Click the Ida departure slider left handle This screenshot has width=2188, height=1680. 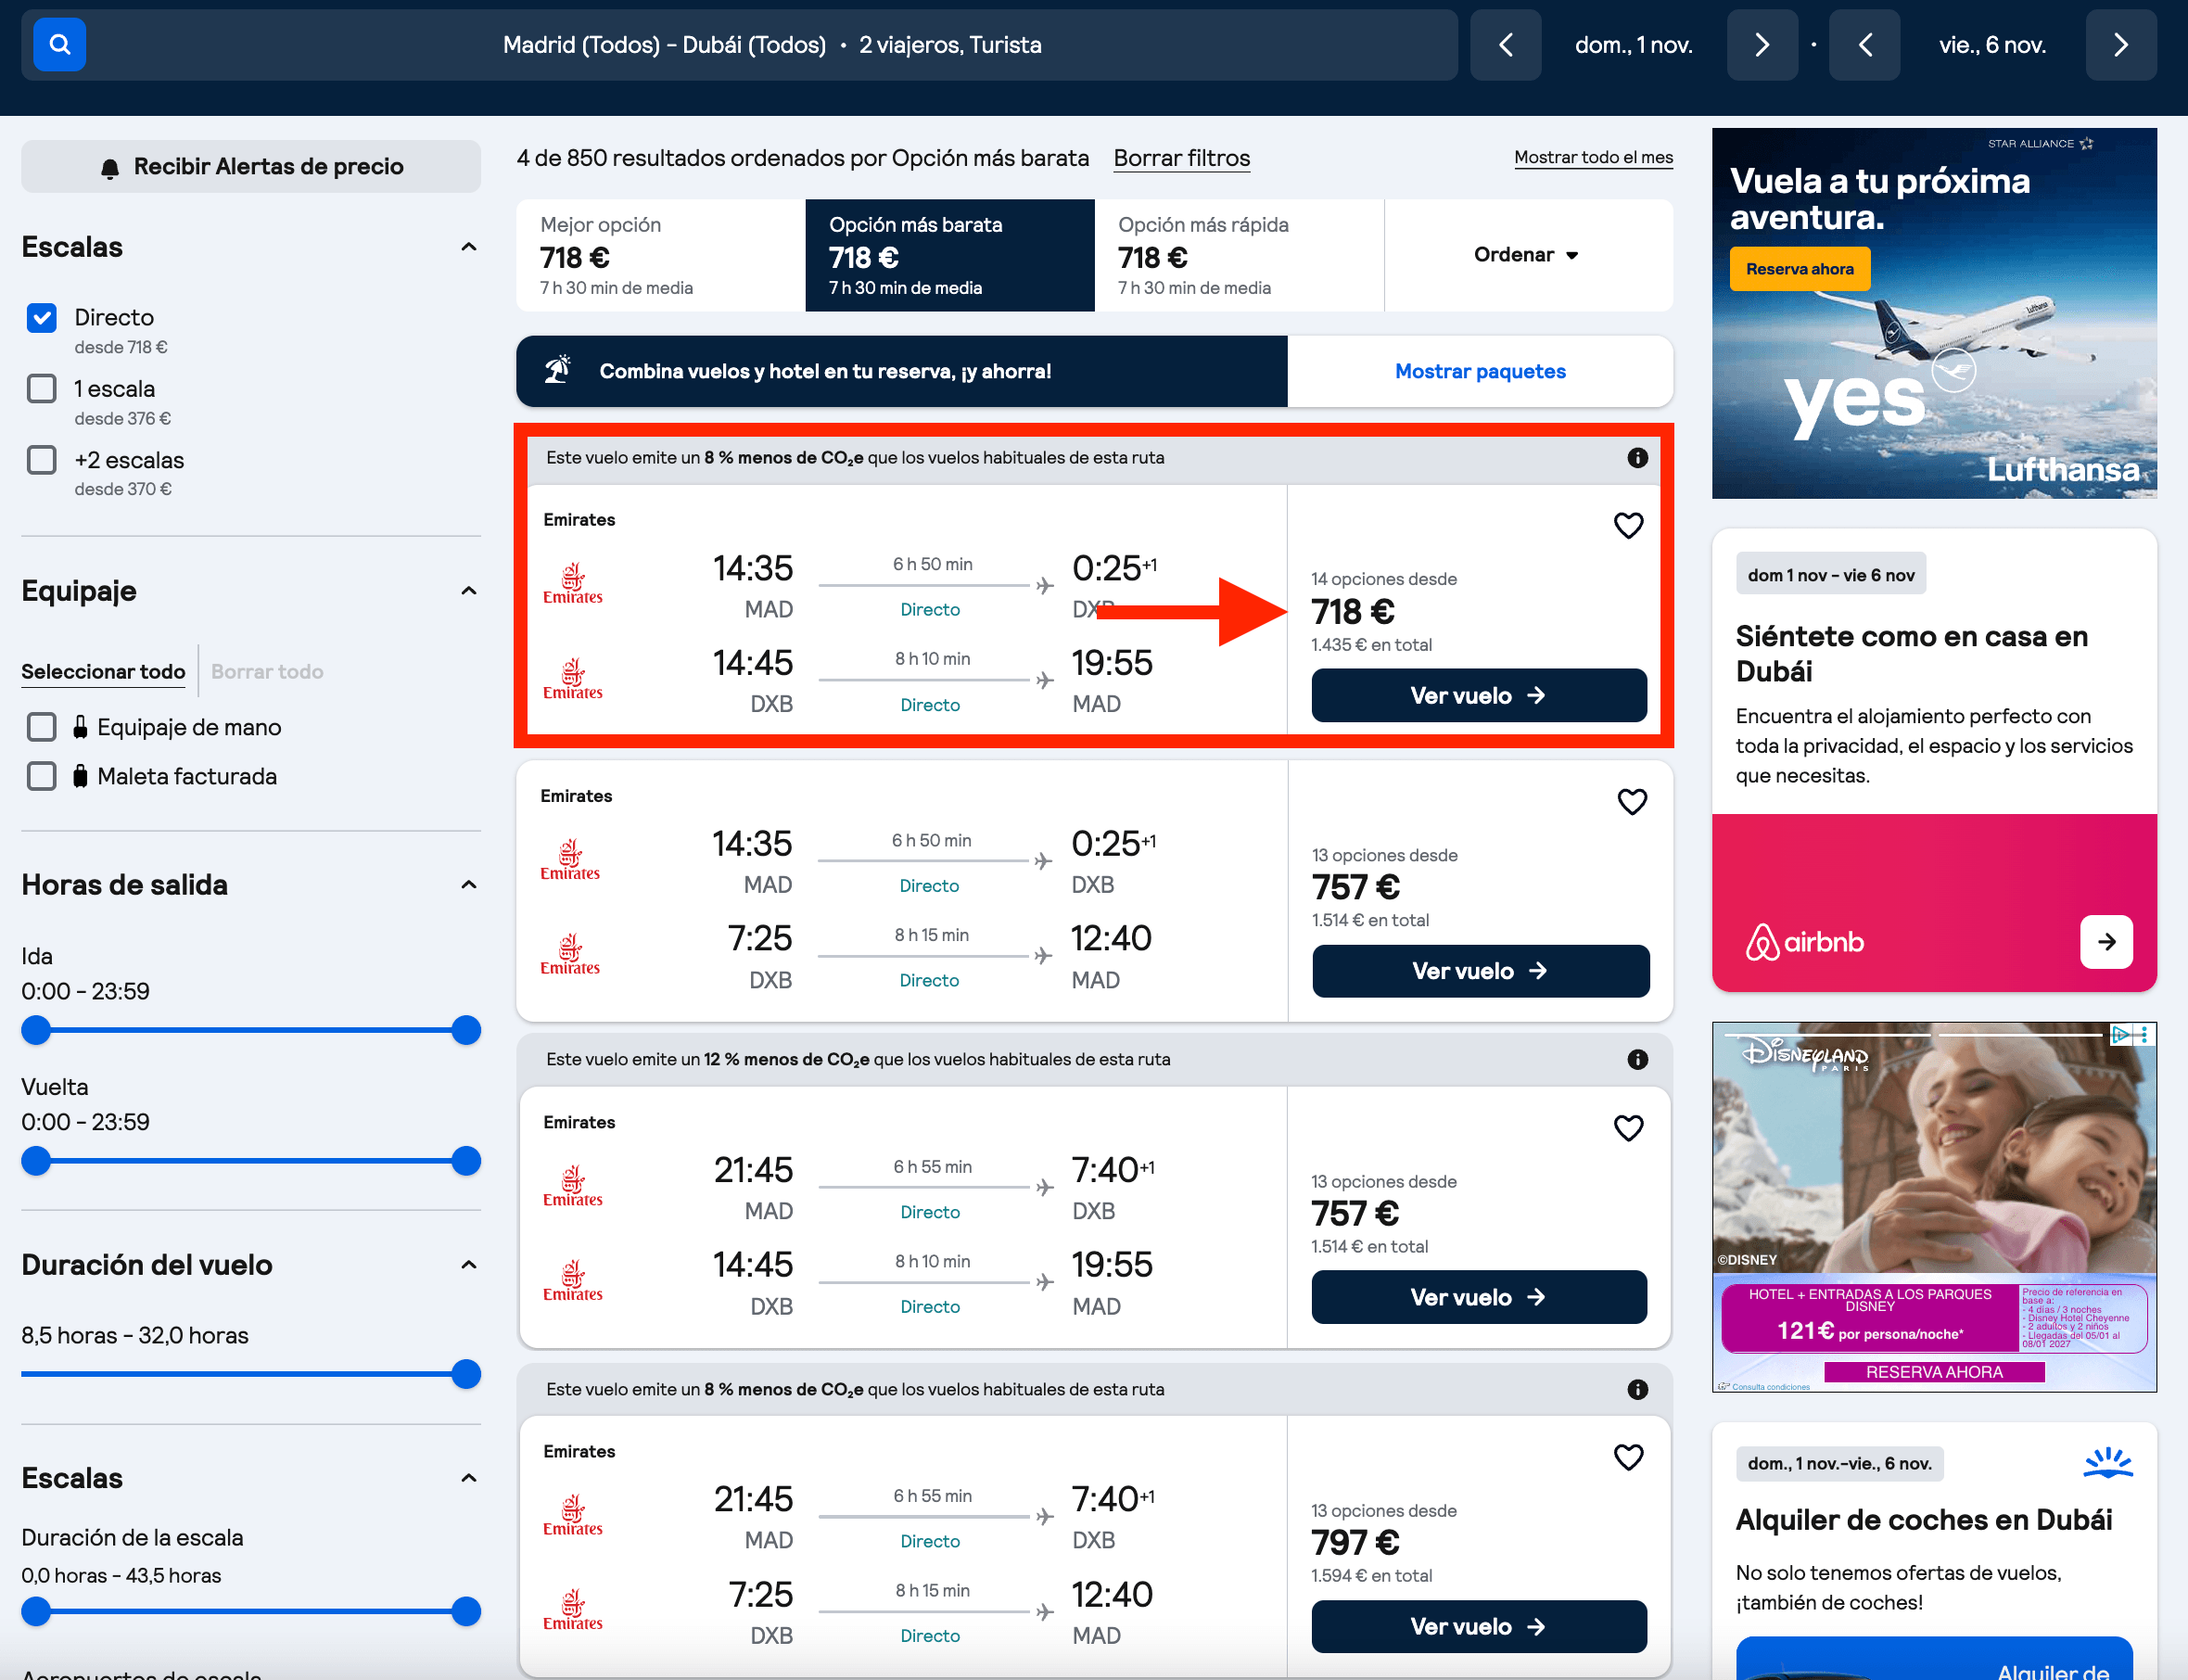coord(36,1030)
